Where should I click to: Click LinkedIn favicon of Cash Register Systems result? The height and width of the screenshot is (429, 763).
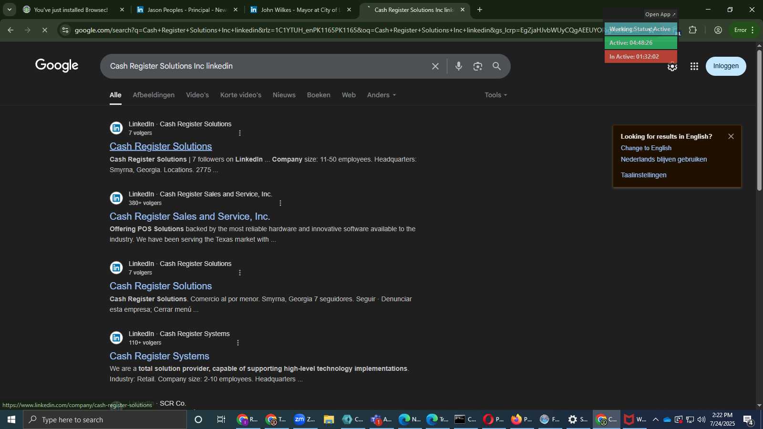116,338
